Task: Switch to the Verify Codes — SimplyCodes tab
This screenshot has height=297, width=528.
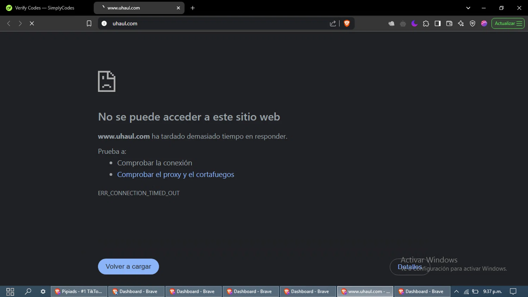Action: [45, 8]
